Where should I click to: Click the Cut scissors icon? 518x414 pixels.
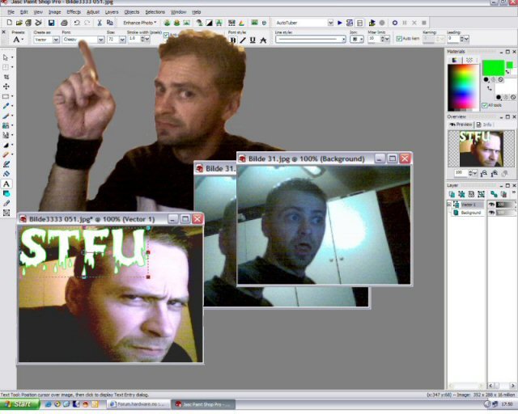[100, 23]
